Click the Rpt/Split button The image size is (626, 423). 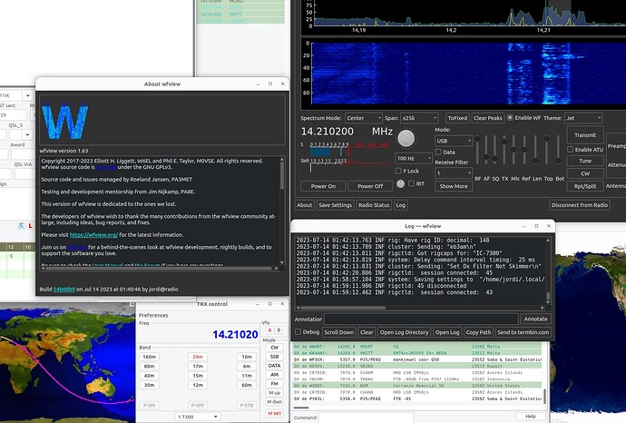[x=585, y=186]
